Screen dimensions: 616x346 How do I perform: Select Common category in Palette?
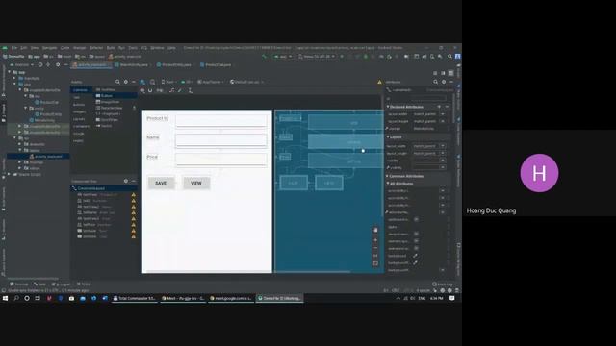[81, 90]
